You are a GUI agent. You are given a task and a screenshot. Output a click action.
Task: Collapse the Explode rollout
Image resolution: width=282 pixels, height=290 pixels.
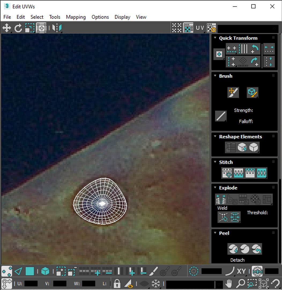(x=215, y=187)
